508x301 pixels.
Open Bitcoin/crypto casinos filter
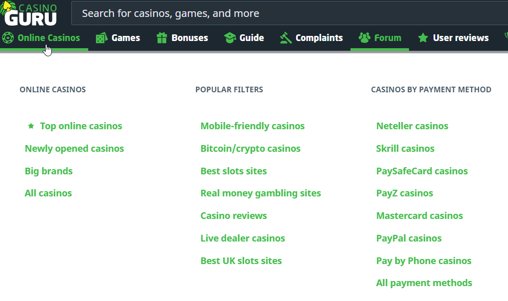click(250, 149)
